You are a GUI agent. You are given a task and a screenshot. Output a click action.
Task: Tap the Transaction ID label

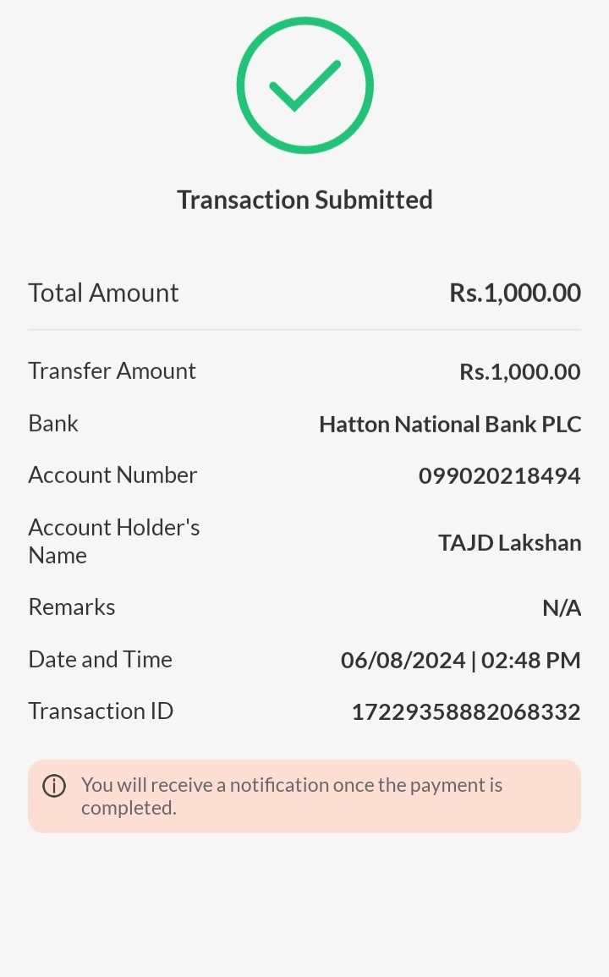coord(101,711)
